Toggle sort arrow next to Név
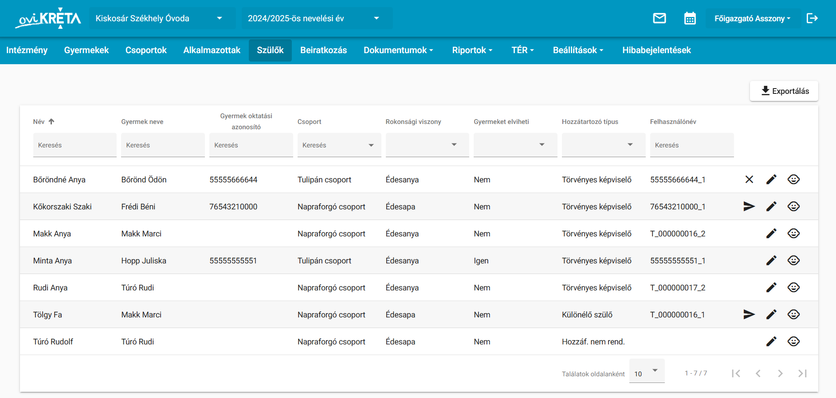The image size is (836, 398). tap(51, 121)
